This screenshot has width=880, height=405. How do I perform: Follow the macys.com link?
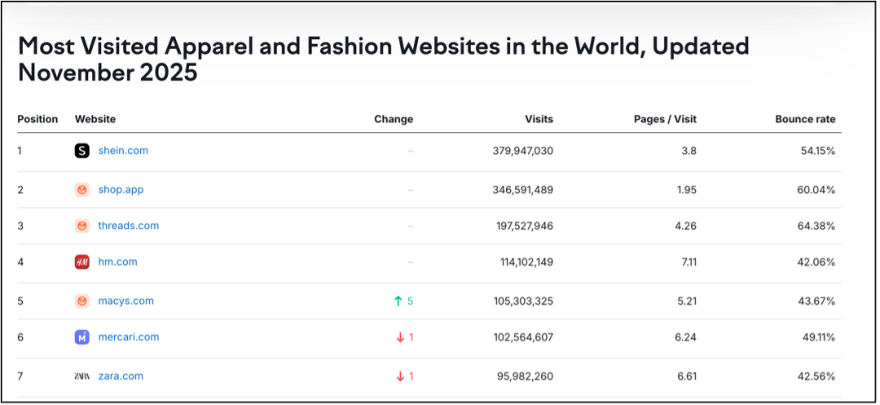tap(126, 301)
